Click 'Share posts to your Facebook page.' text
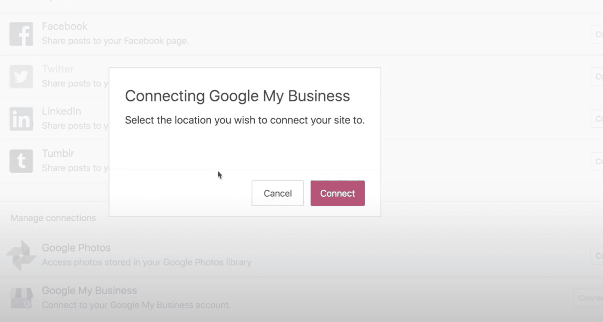 point(115,41)
